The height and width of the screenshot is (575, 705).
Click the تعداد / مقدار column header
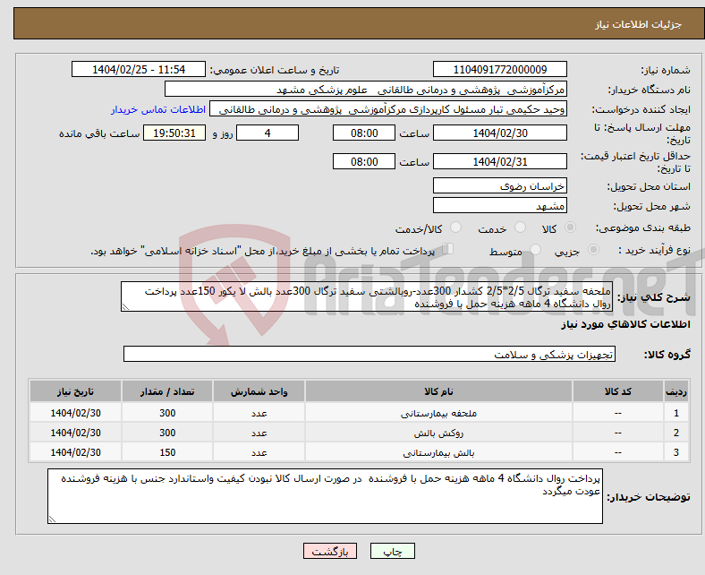[x=167, y=391]
